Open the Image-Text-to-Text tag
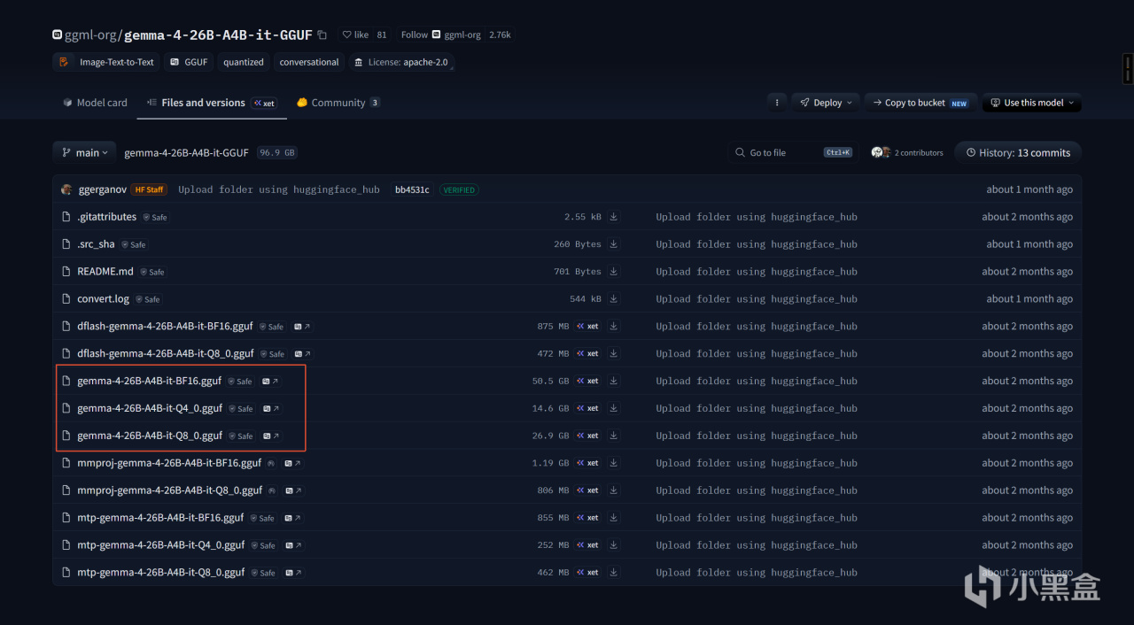 (x=106, y=62)
